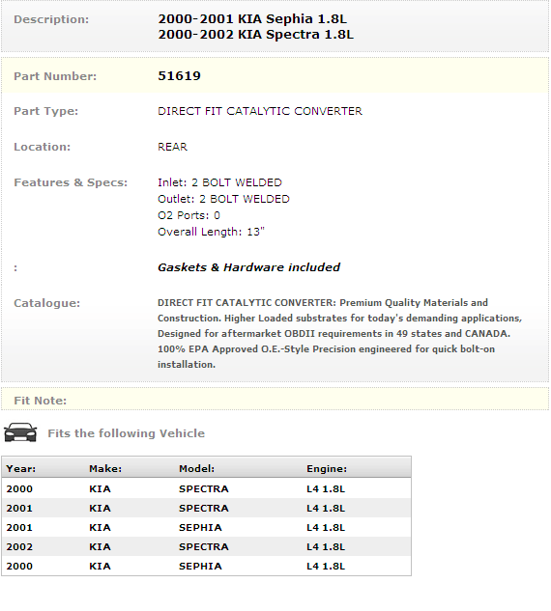Click the REAR location value
The height and width of the screenshot is (611, 551).
tap(172, 147)
